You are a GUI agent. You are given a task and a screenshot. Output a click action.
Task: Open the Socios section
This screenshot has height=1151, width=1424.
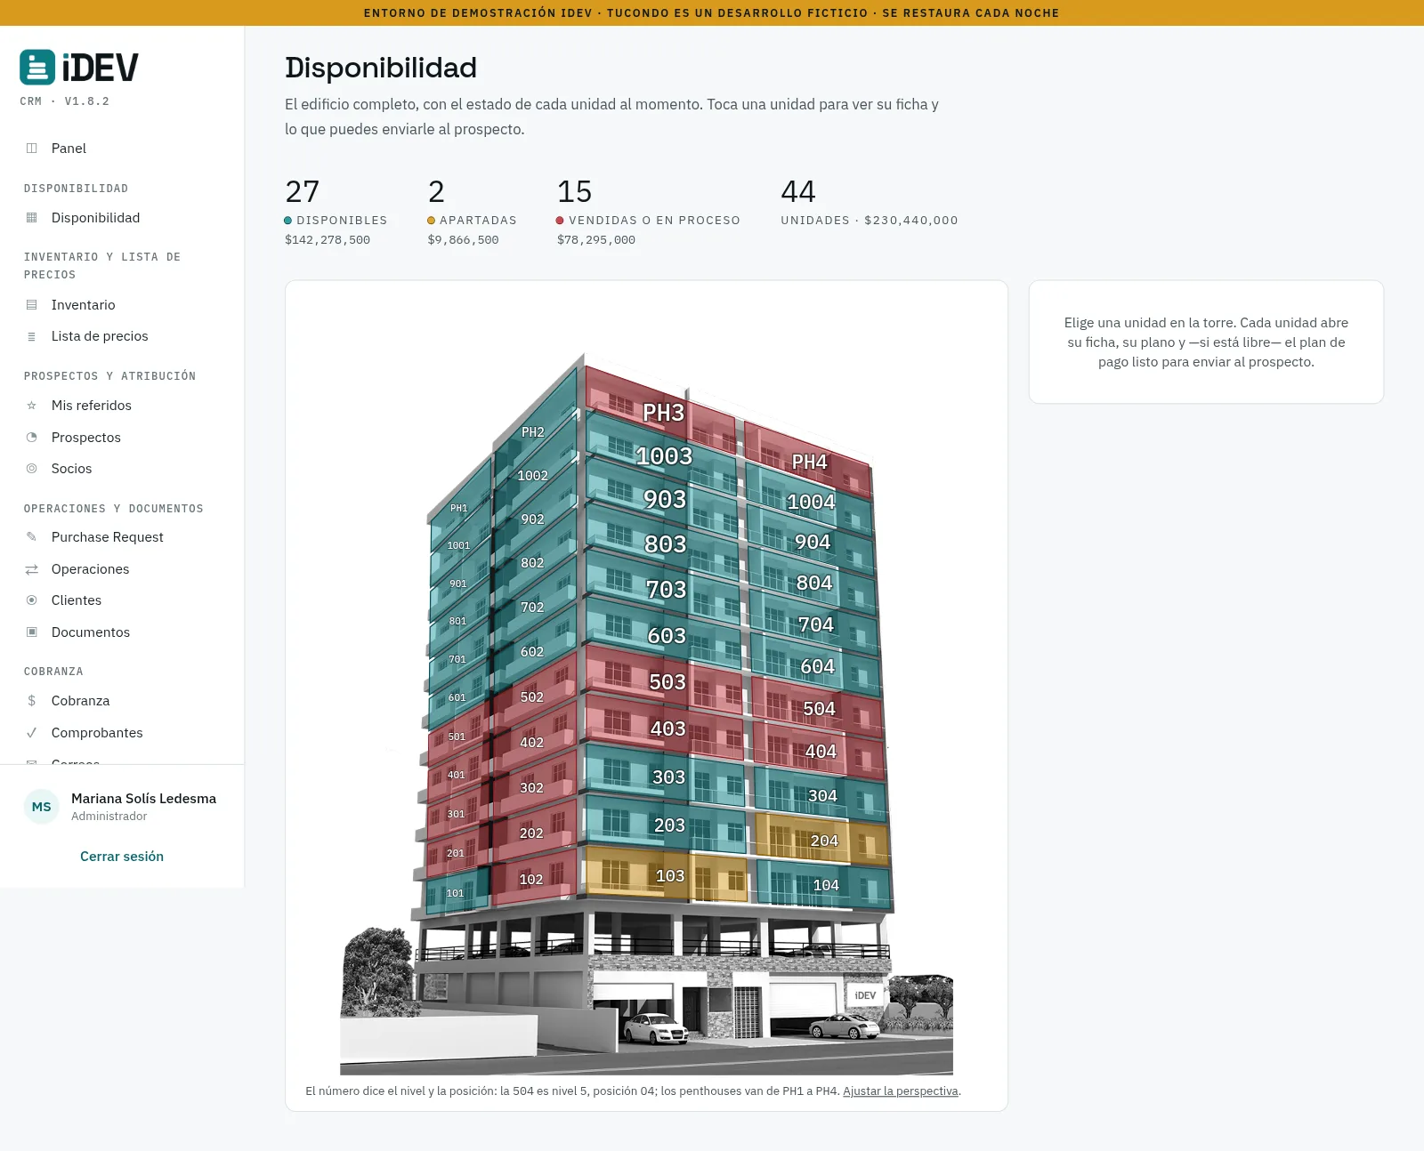click(122, 469)
